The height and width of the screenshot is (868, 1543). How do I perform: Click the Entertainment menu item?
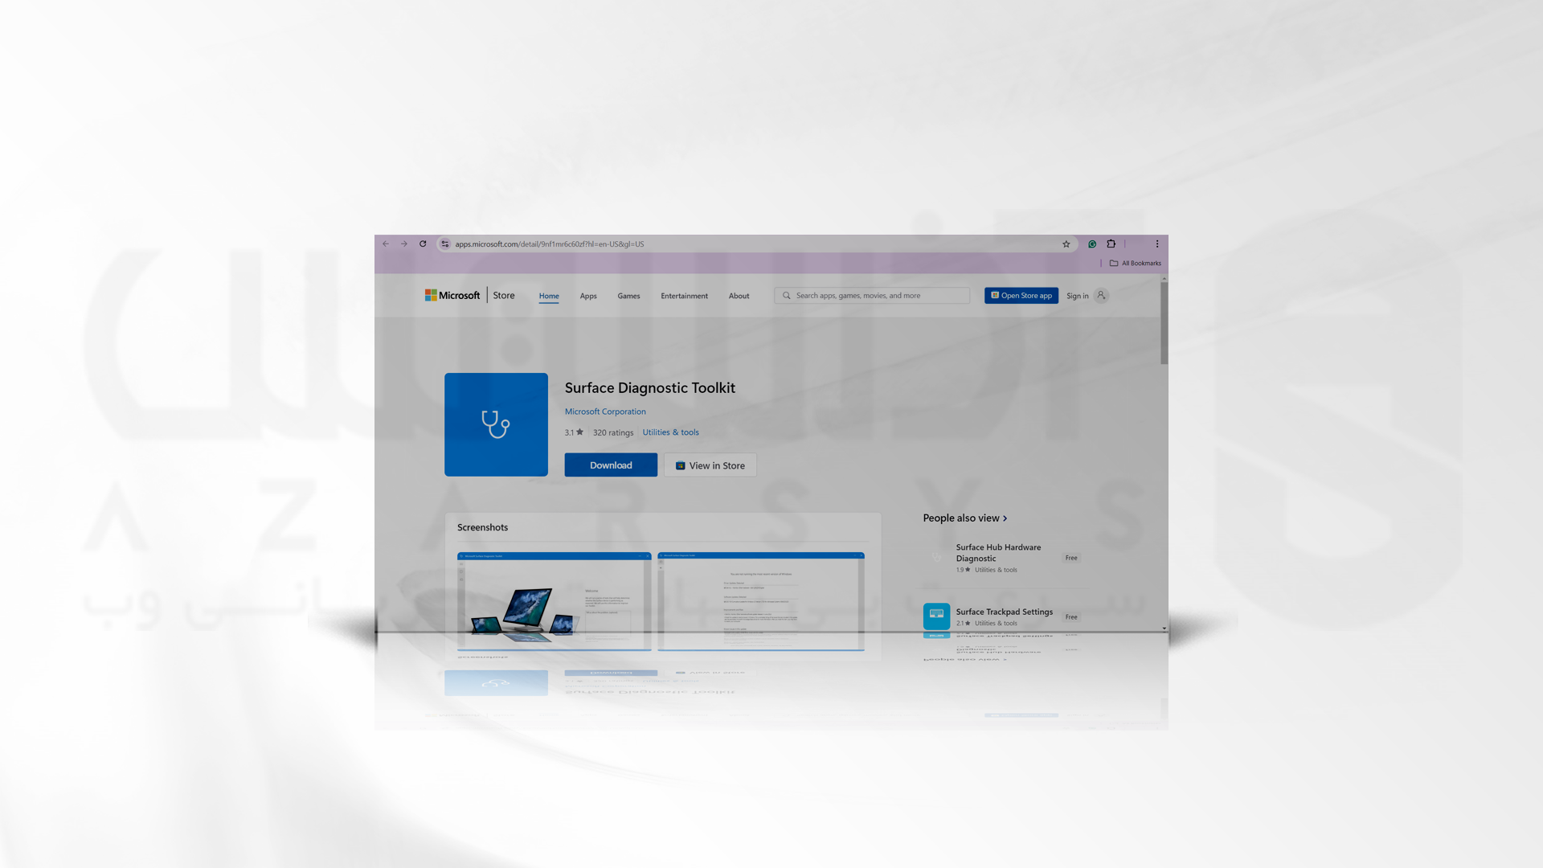click(685, 295)
